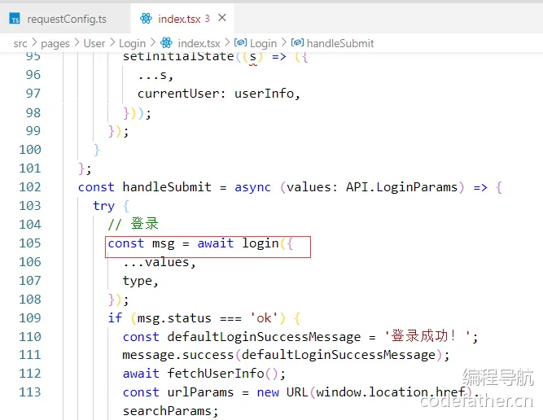
Task: Click the '// 登录' comment
Action: click(133, 224)
